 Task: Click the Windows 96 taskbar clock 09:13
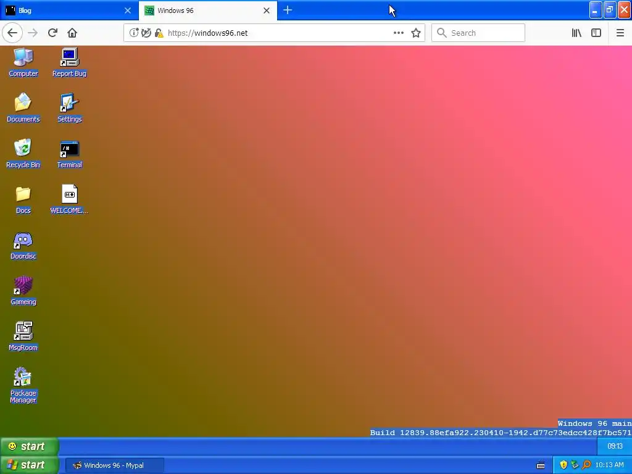pyautogui.click(x=615, y=446)
